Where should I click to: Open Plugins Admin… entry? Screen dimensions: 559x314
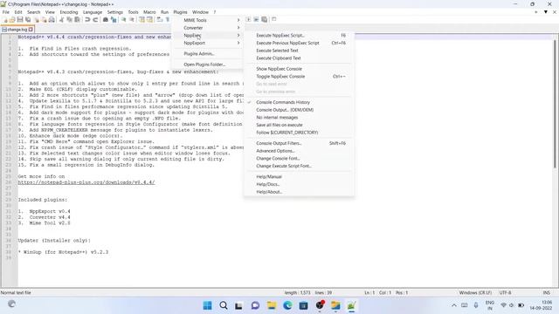click(x=208, y=53)
